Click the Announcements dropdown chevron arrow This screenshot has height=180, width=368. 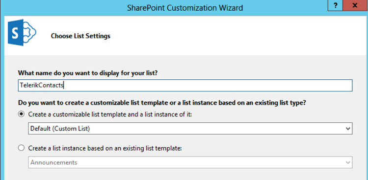(x=347, y=162)
